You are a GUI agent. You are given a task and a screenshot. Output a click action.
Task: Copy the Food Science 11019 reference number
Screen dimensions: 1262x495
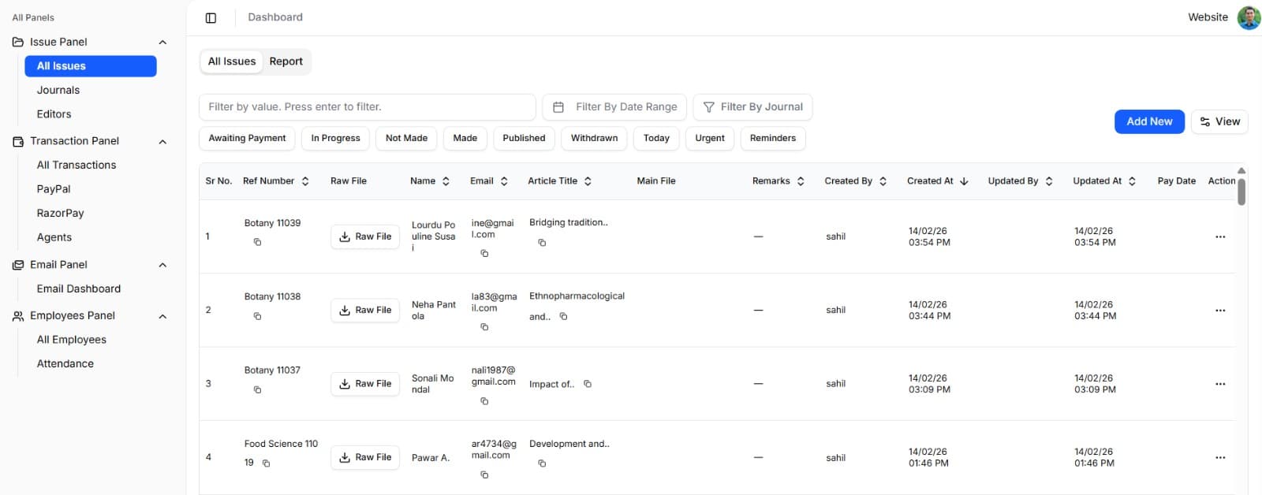[266, 463]
